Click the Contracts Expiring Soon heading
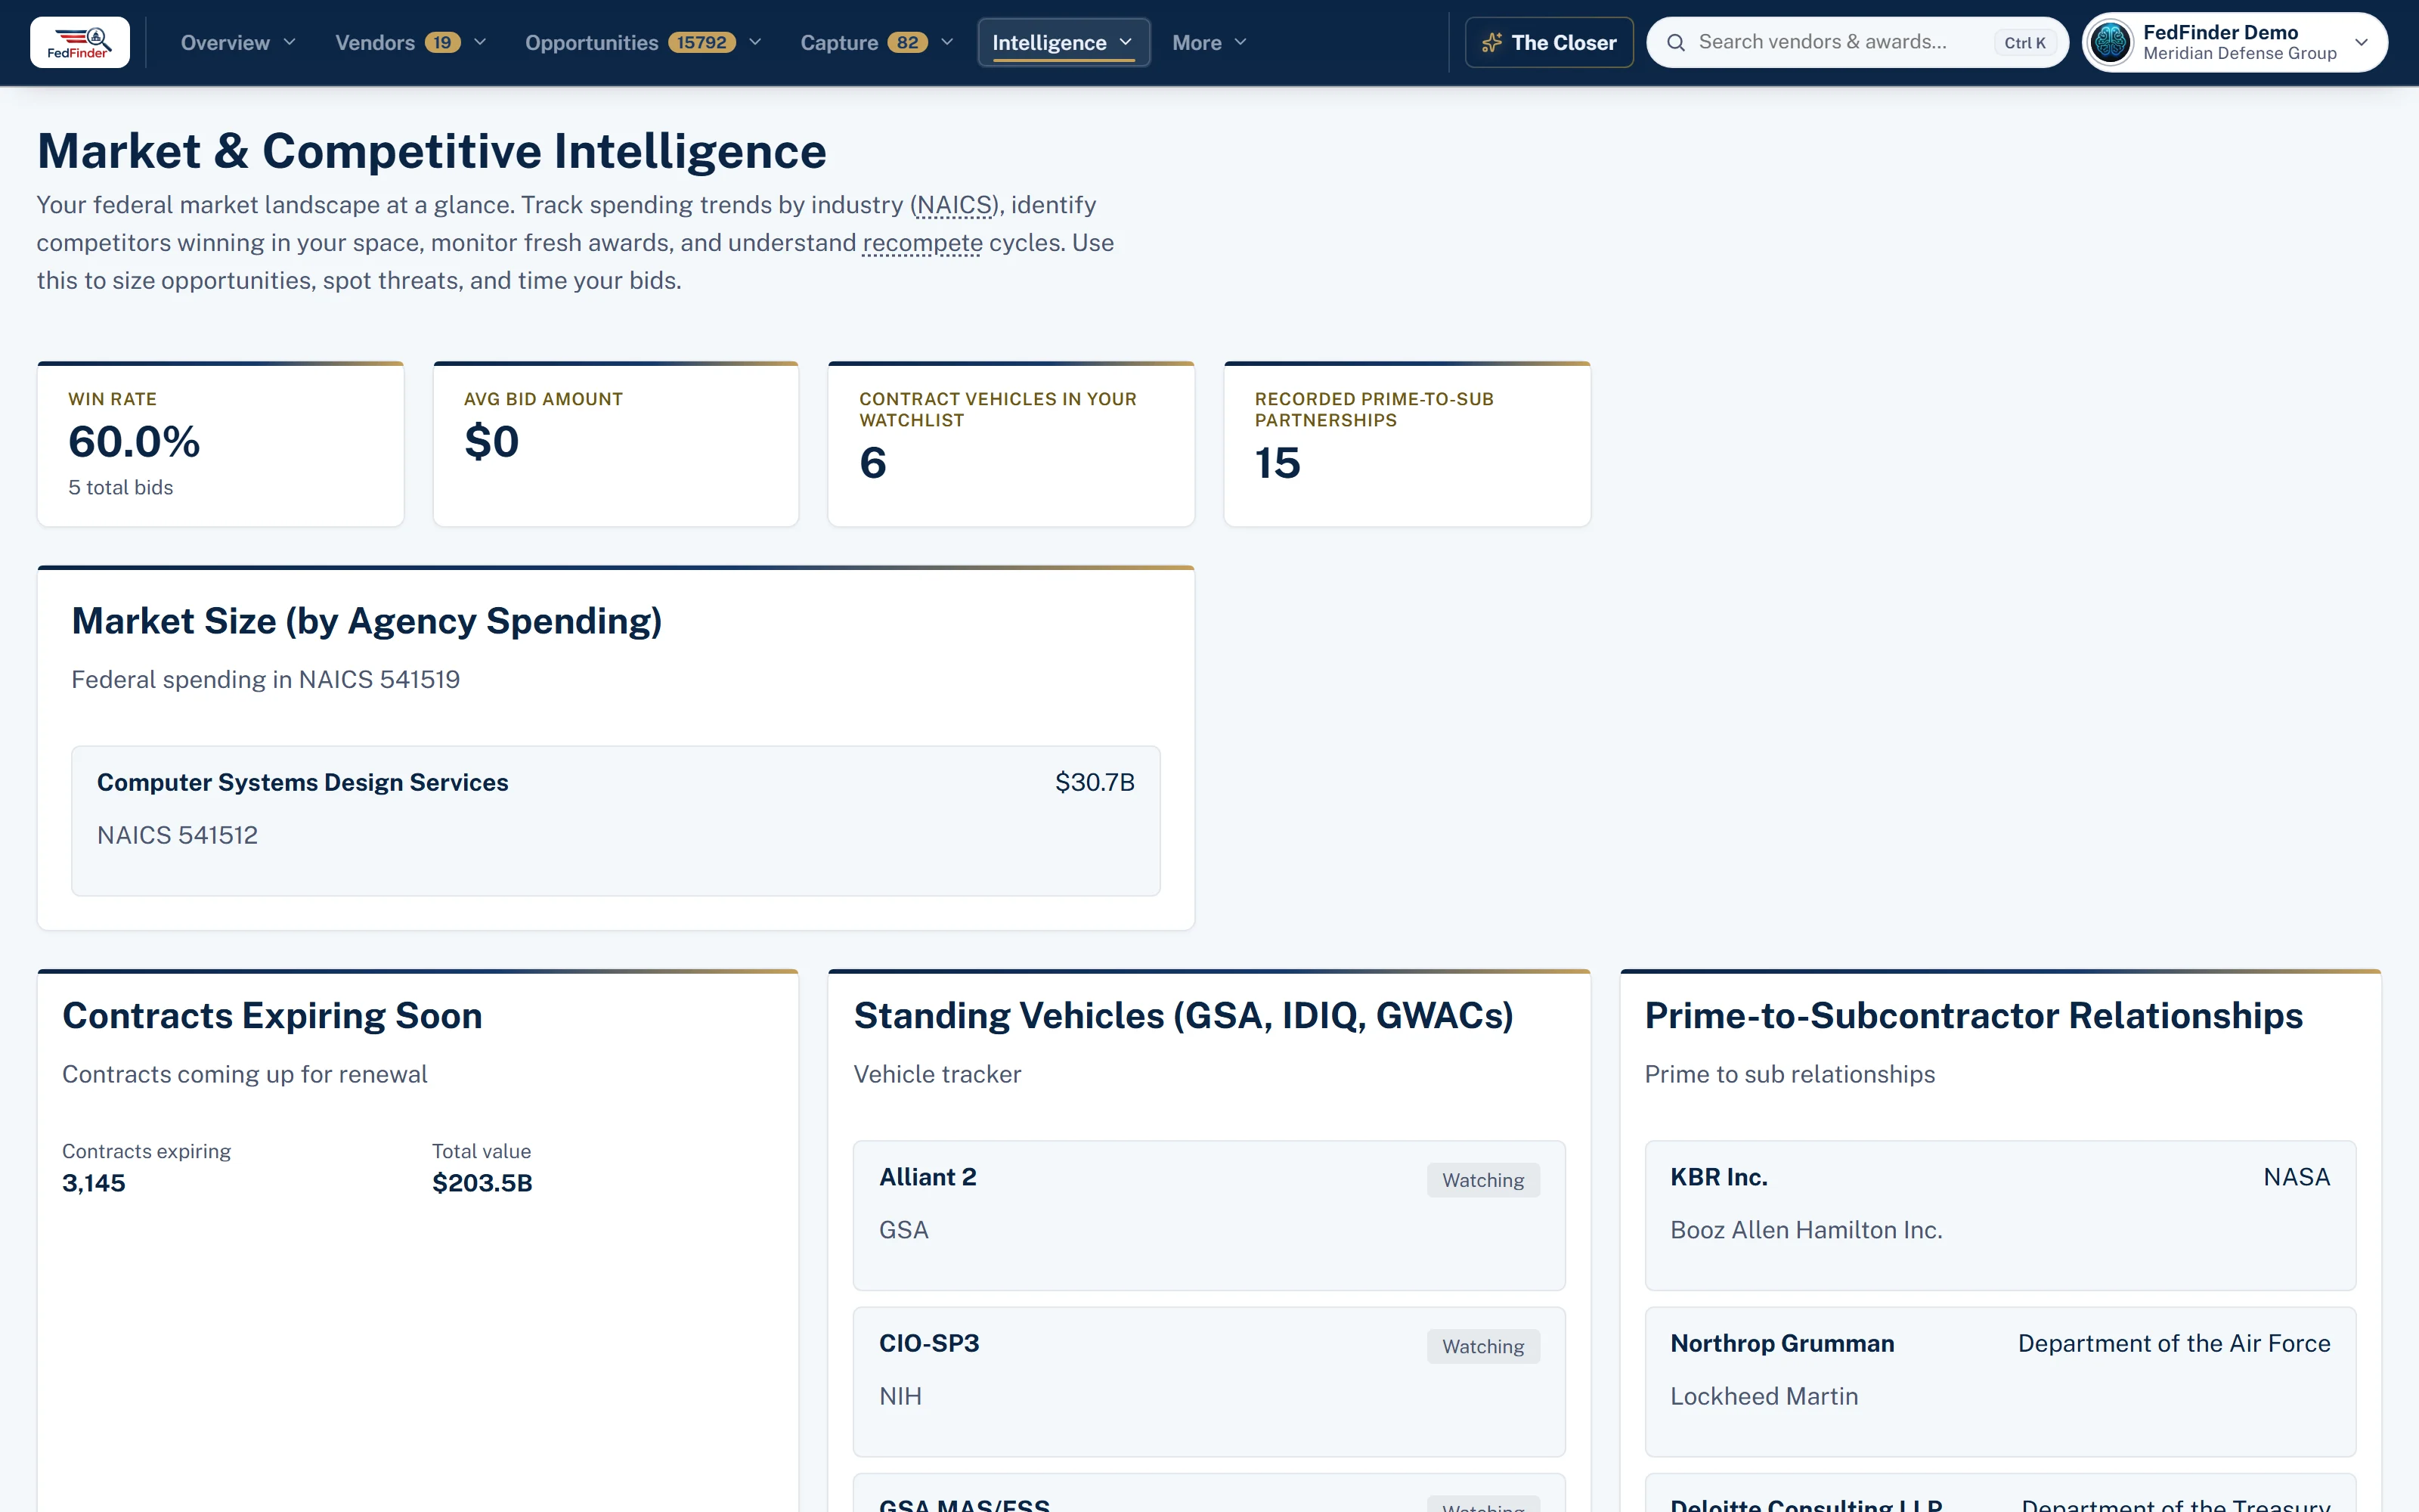 pos(272,1016)
